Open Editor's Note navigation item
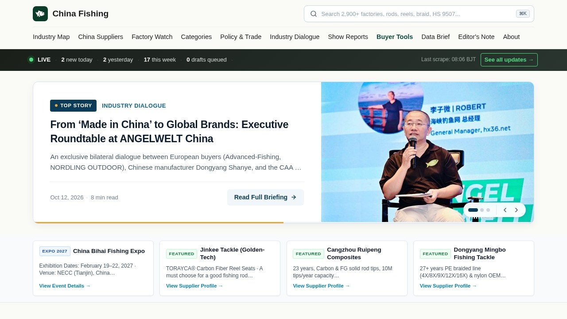The height and width of the screenshot is (319, 567). click(476, 37)
